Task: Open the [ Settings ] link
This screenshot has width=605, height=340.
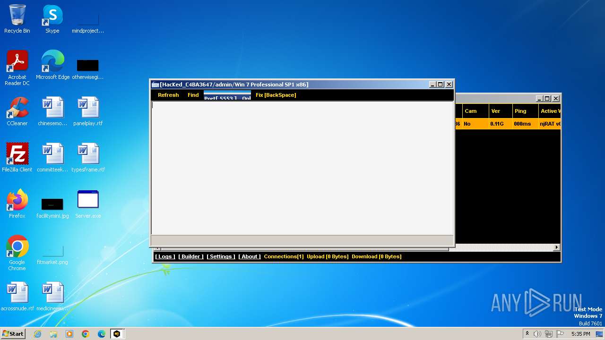Action: click(221, 256)
